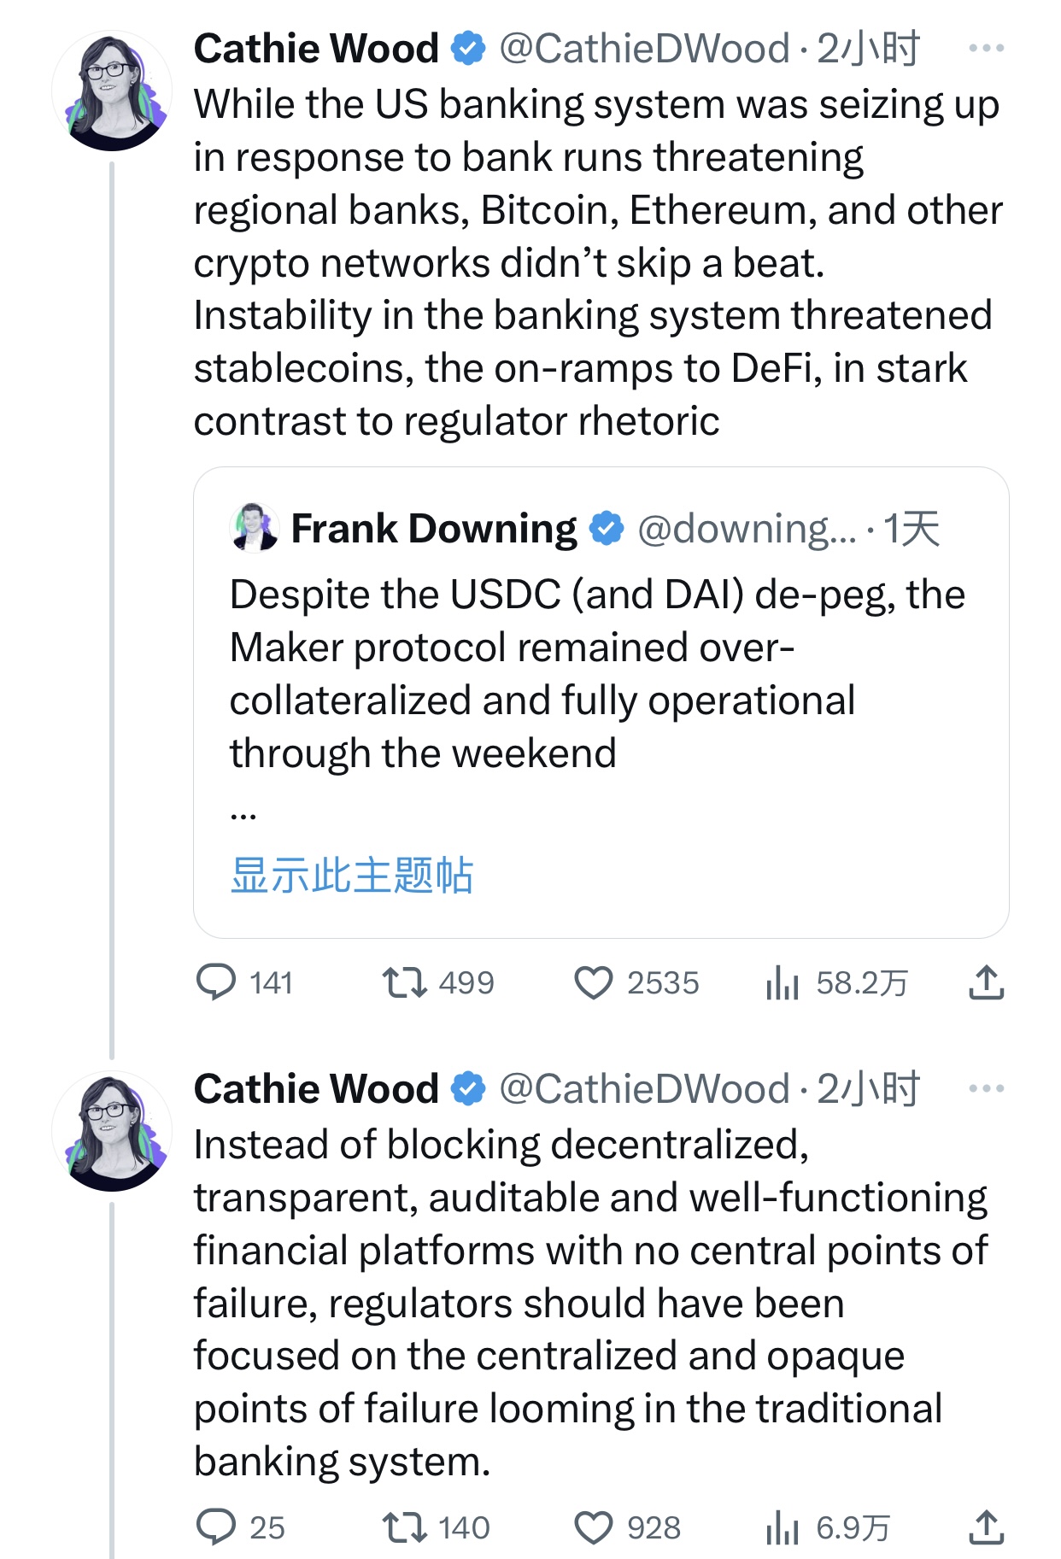Click the Frank Downing display name
The height and width of the screenshot is (1559, 1061).
pos(434,529)
